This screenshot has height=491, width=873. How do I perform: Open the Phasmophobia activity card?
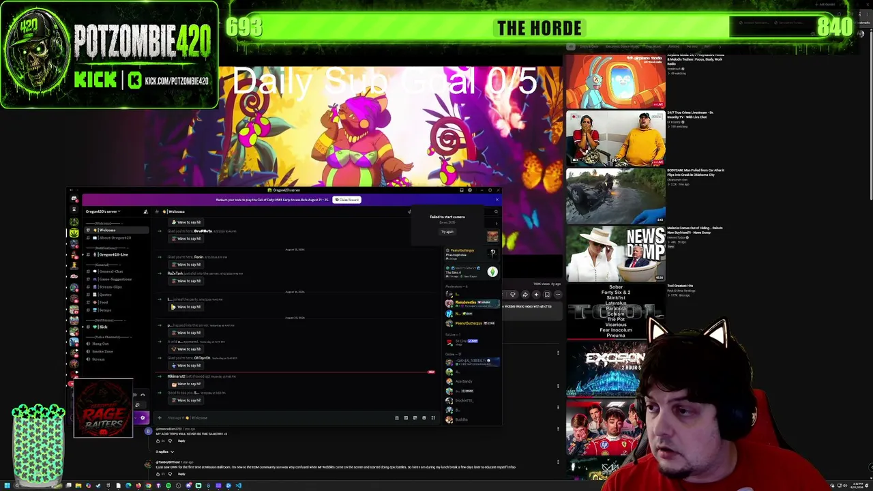(472, 254)
